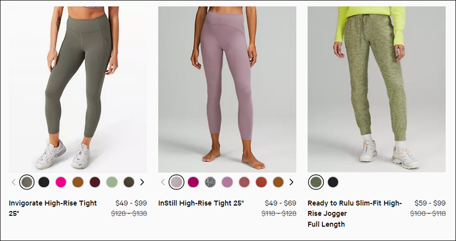
Task: Choose speckled pattern swatch for InStill Tight
Action: tap(210, 182)
